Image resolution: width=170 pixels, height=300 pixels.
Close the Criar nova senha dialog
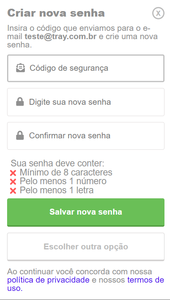click(158, 13)
